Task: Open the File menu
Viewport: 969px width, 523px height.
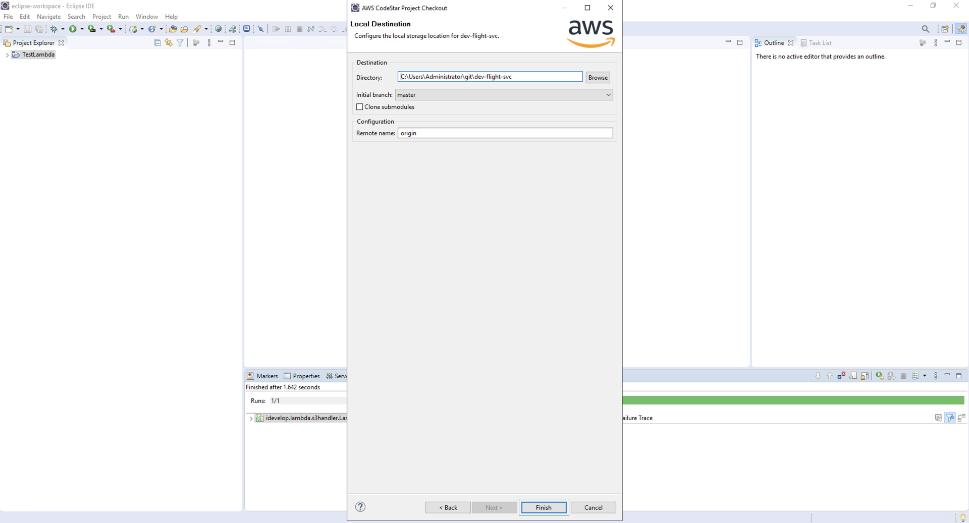Action: tap(8, 17)
